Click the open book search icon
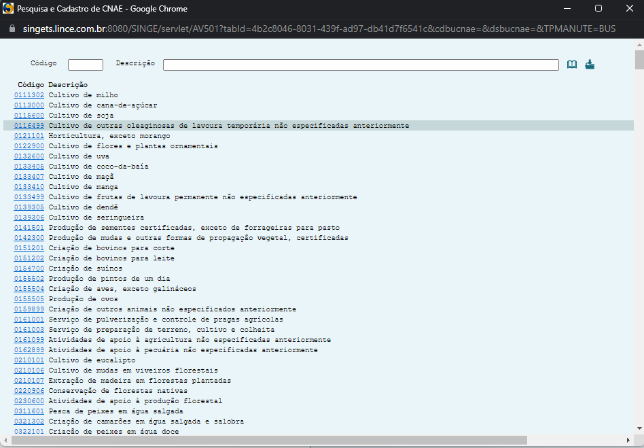Image resolution: width=644 pixels, height=448 pixels. [x=572, y=65]
